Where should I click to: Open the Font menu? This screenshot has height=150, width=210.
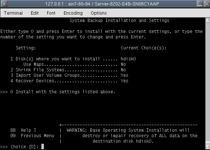pyautogui.click(x=51, y=13)
